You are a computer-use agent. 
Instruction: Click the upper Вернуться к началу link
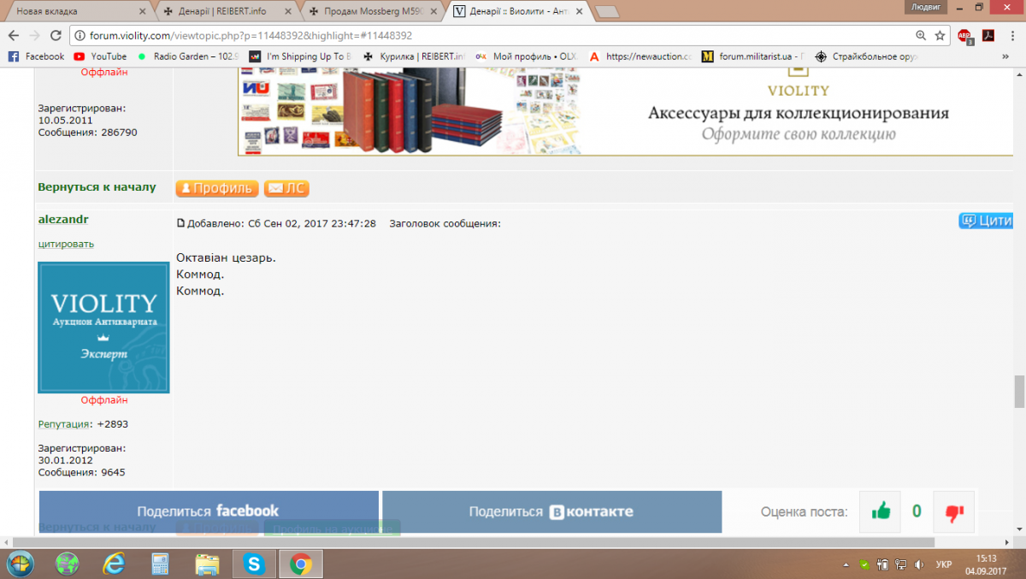click(x=97, y=186)
